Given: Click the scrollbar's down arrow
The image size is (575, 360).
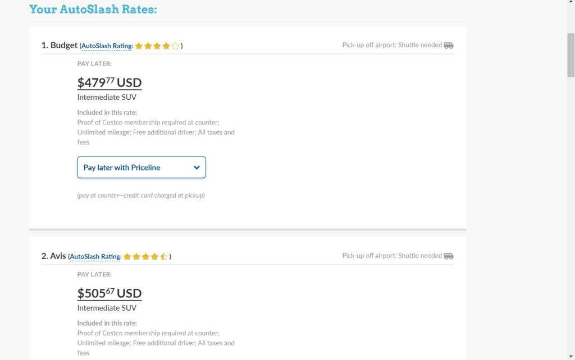Looking at the screenshot, I should click(x=571, y=356).
